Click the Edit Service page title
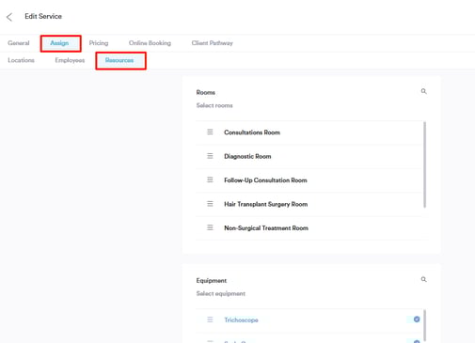This screenshot has width=475, height=343. tap(43, 16)
